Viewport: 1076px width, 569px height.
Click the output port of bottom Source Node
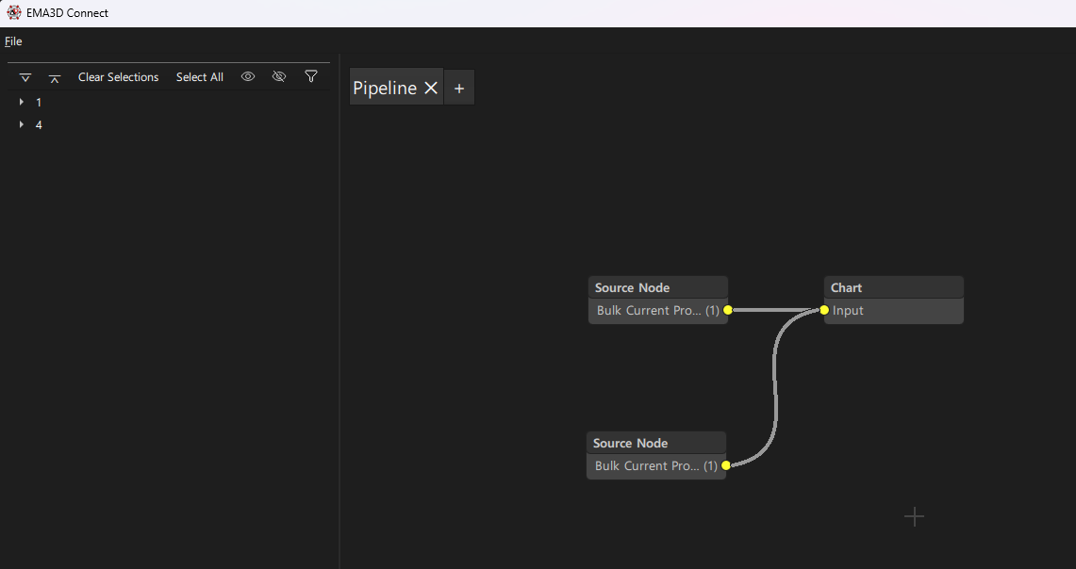pyautogui.click(x=726, y=465)
